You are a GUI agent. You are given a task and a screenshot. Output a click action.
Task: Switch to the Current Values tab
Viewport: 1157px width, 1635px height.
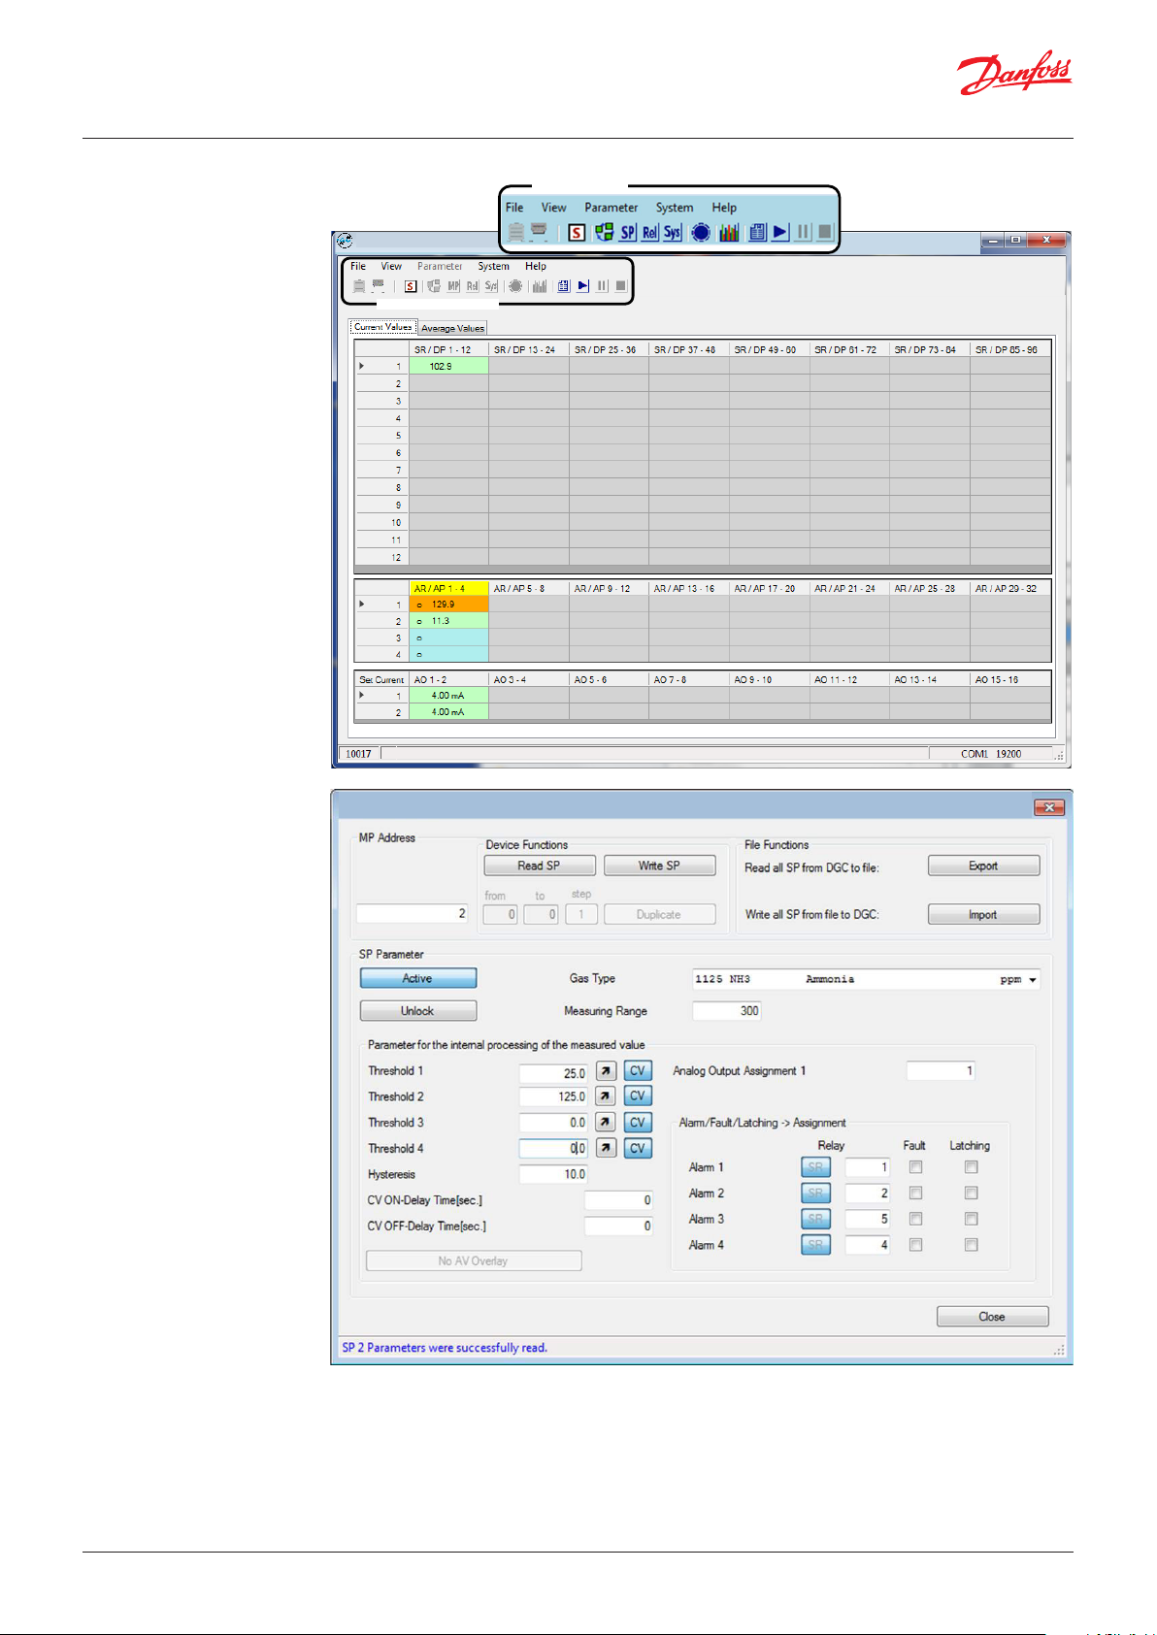383,327
